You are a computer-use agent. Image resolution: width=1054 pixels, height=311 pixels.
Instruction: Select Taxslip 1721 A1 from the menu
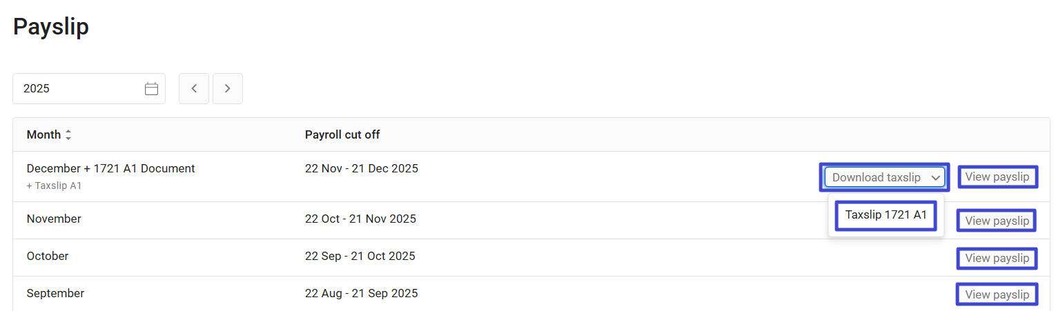[x=886, y=215]
